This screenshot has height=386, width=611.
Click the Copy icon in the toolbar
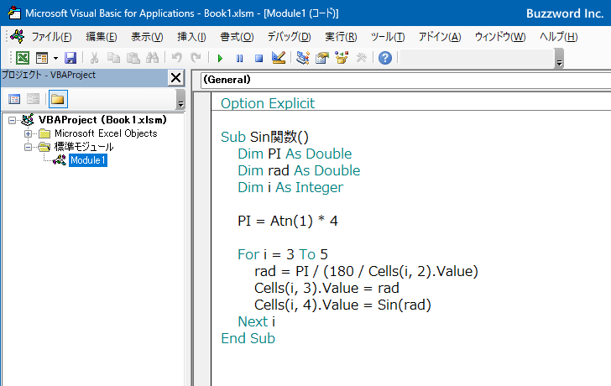113,58
